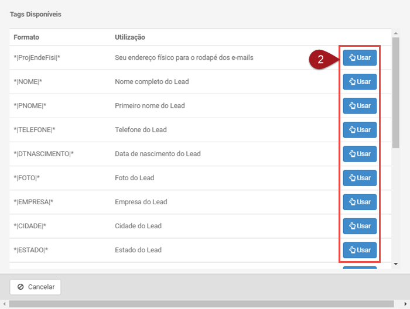This screenshot has height=309, width=410.
Task: Click the scroll up arrow of tag list
Action: coord(396,33)
